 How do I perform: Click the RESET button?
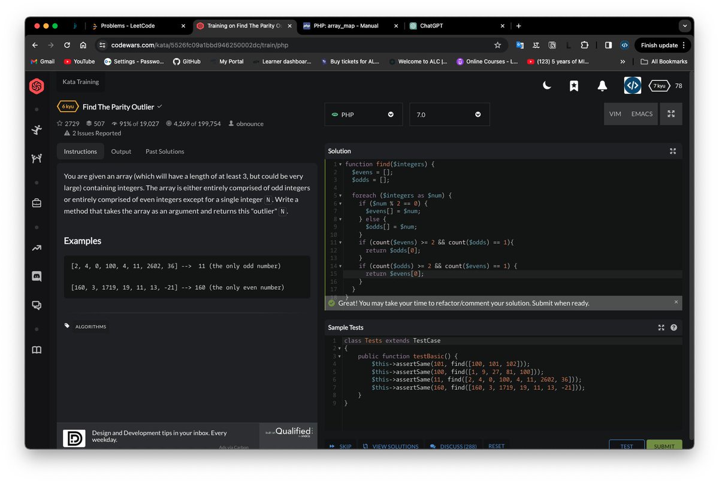pyautogui.click(x=496, y=446)
